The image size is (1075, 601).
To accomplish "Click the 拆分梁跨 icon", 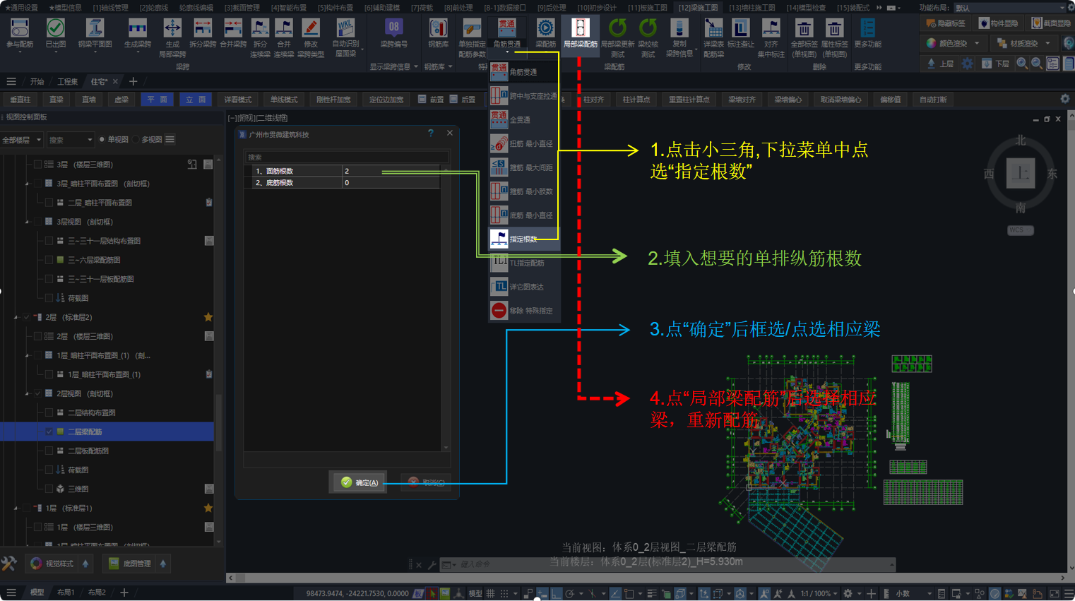I will tap(203, 30).
